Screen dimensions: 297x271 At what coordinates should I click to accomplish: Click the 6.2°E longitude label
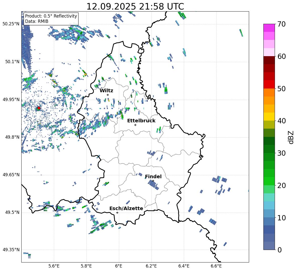pos(151,266)
